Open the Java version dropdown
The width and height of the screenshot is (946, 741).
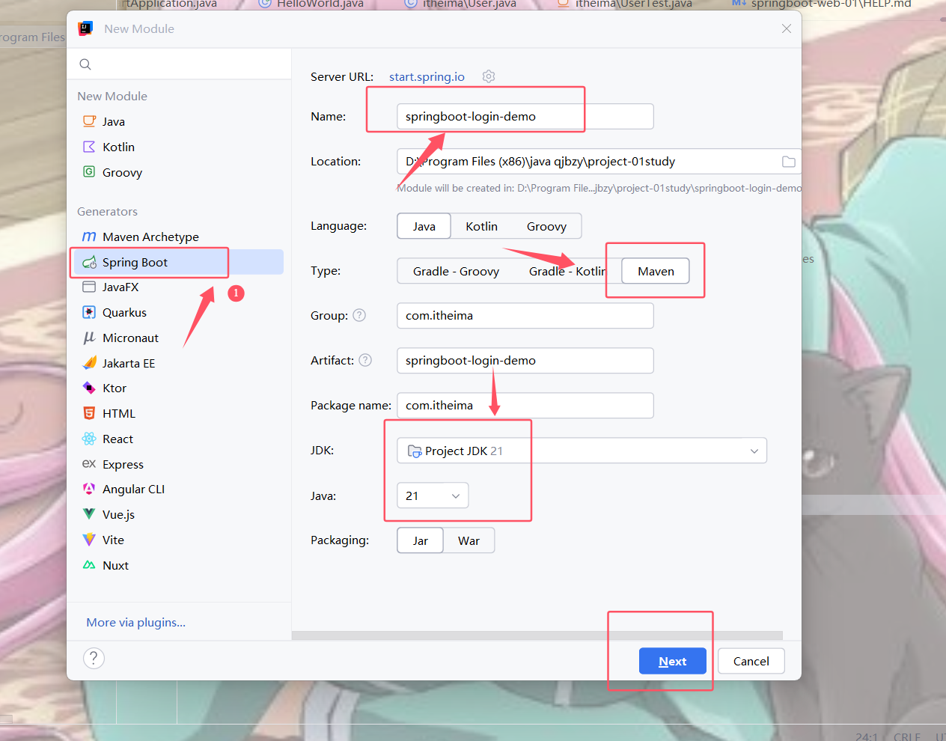(x=454, y=495)
